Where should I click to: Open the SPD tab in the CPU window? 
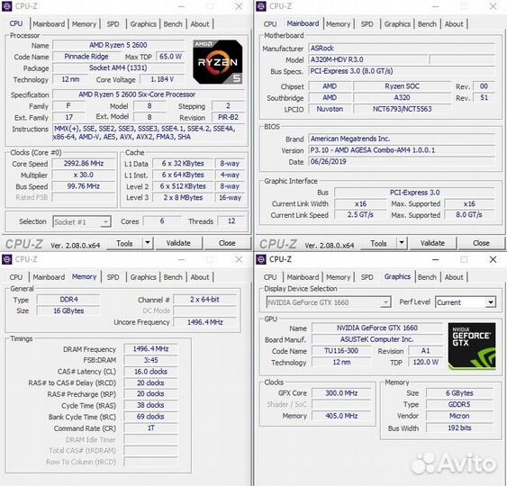coord(113,24)
